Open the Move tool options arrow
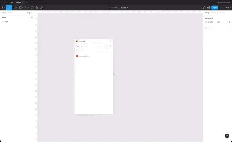Screen dimensions: 232x142 tap(11, 8)
